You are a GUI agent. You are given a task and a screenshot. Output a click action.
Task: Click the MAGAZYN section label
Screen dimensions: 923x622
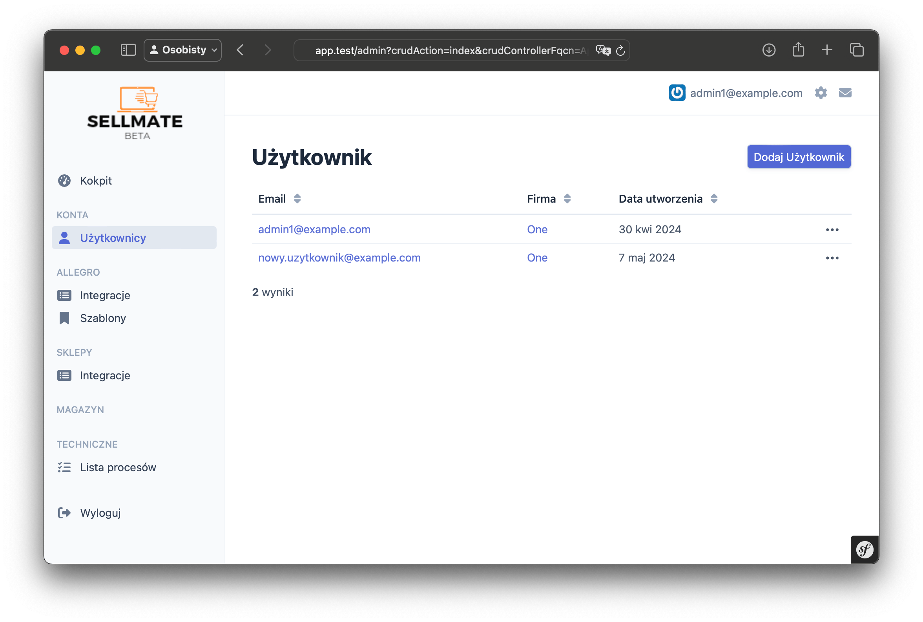coord(80,410)
